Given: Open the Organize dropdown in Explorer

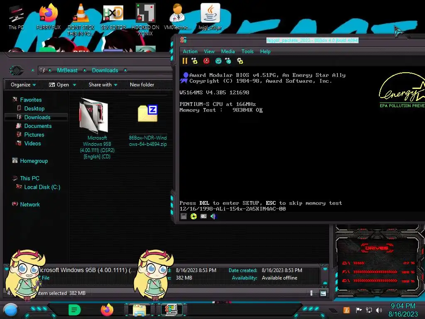Looking at the screenshot, I should tap(23, 85).
